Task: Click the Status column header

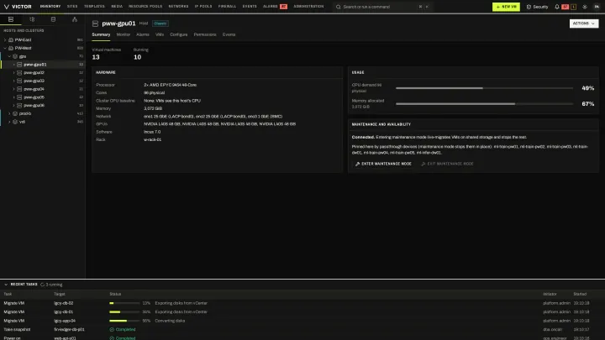Action: [115, 294]
